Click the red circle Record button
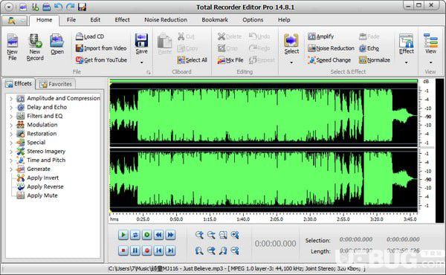 click(x=147, y=250)
